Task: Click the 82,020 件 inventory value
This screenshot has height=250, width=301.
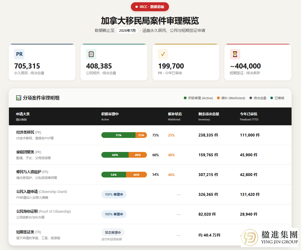Action: [x=207, y=214]
